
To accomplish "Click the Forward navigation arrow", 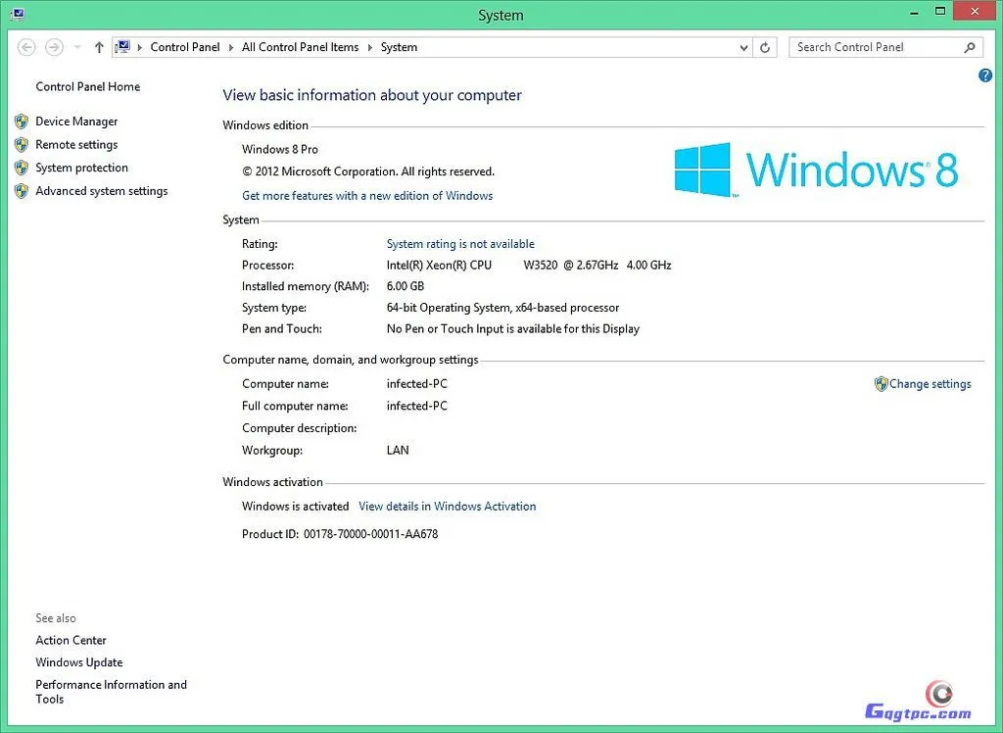I will [54, 47].
